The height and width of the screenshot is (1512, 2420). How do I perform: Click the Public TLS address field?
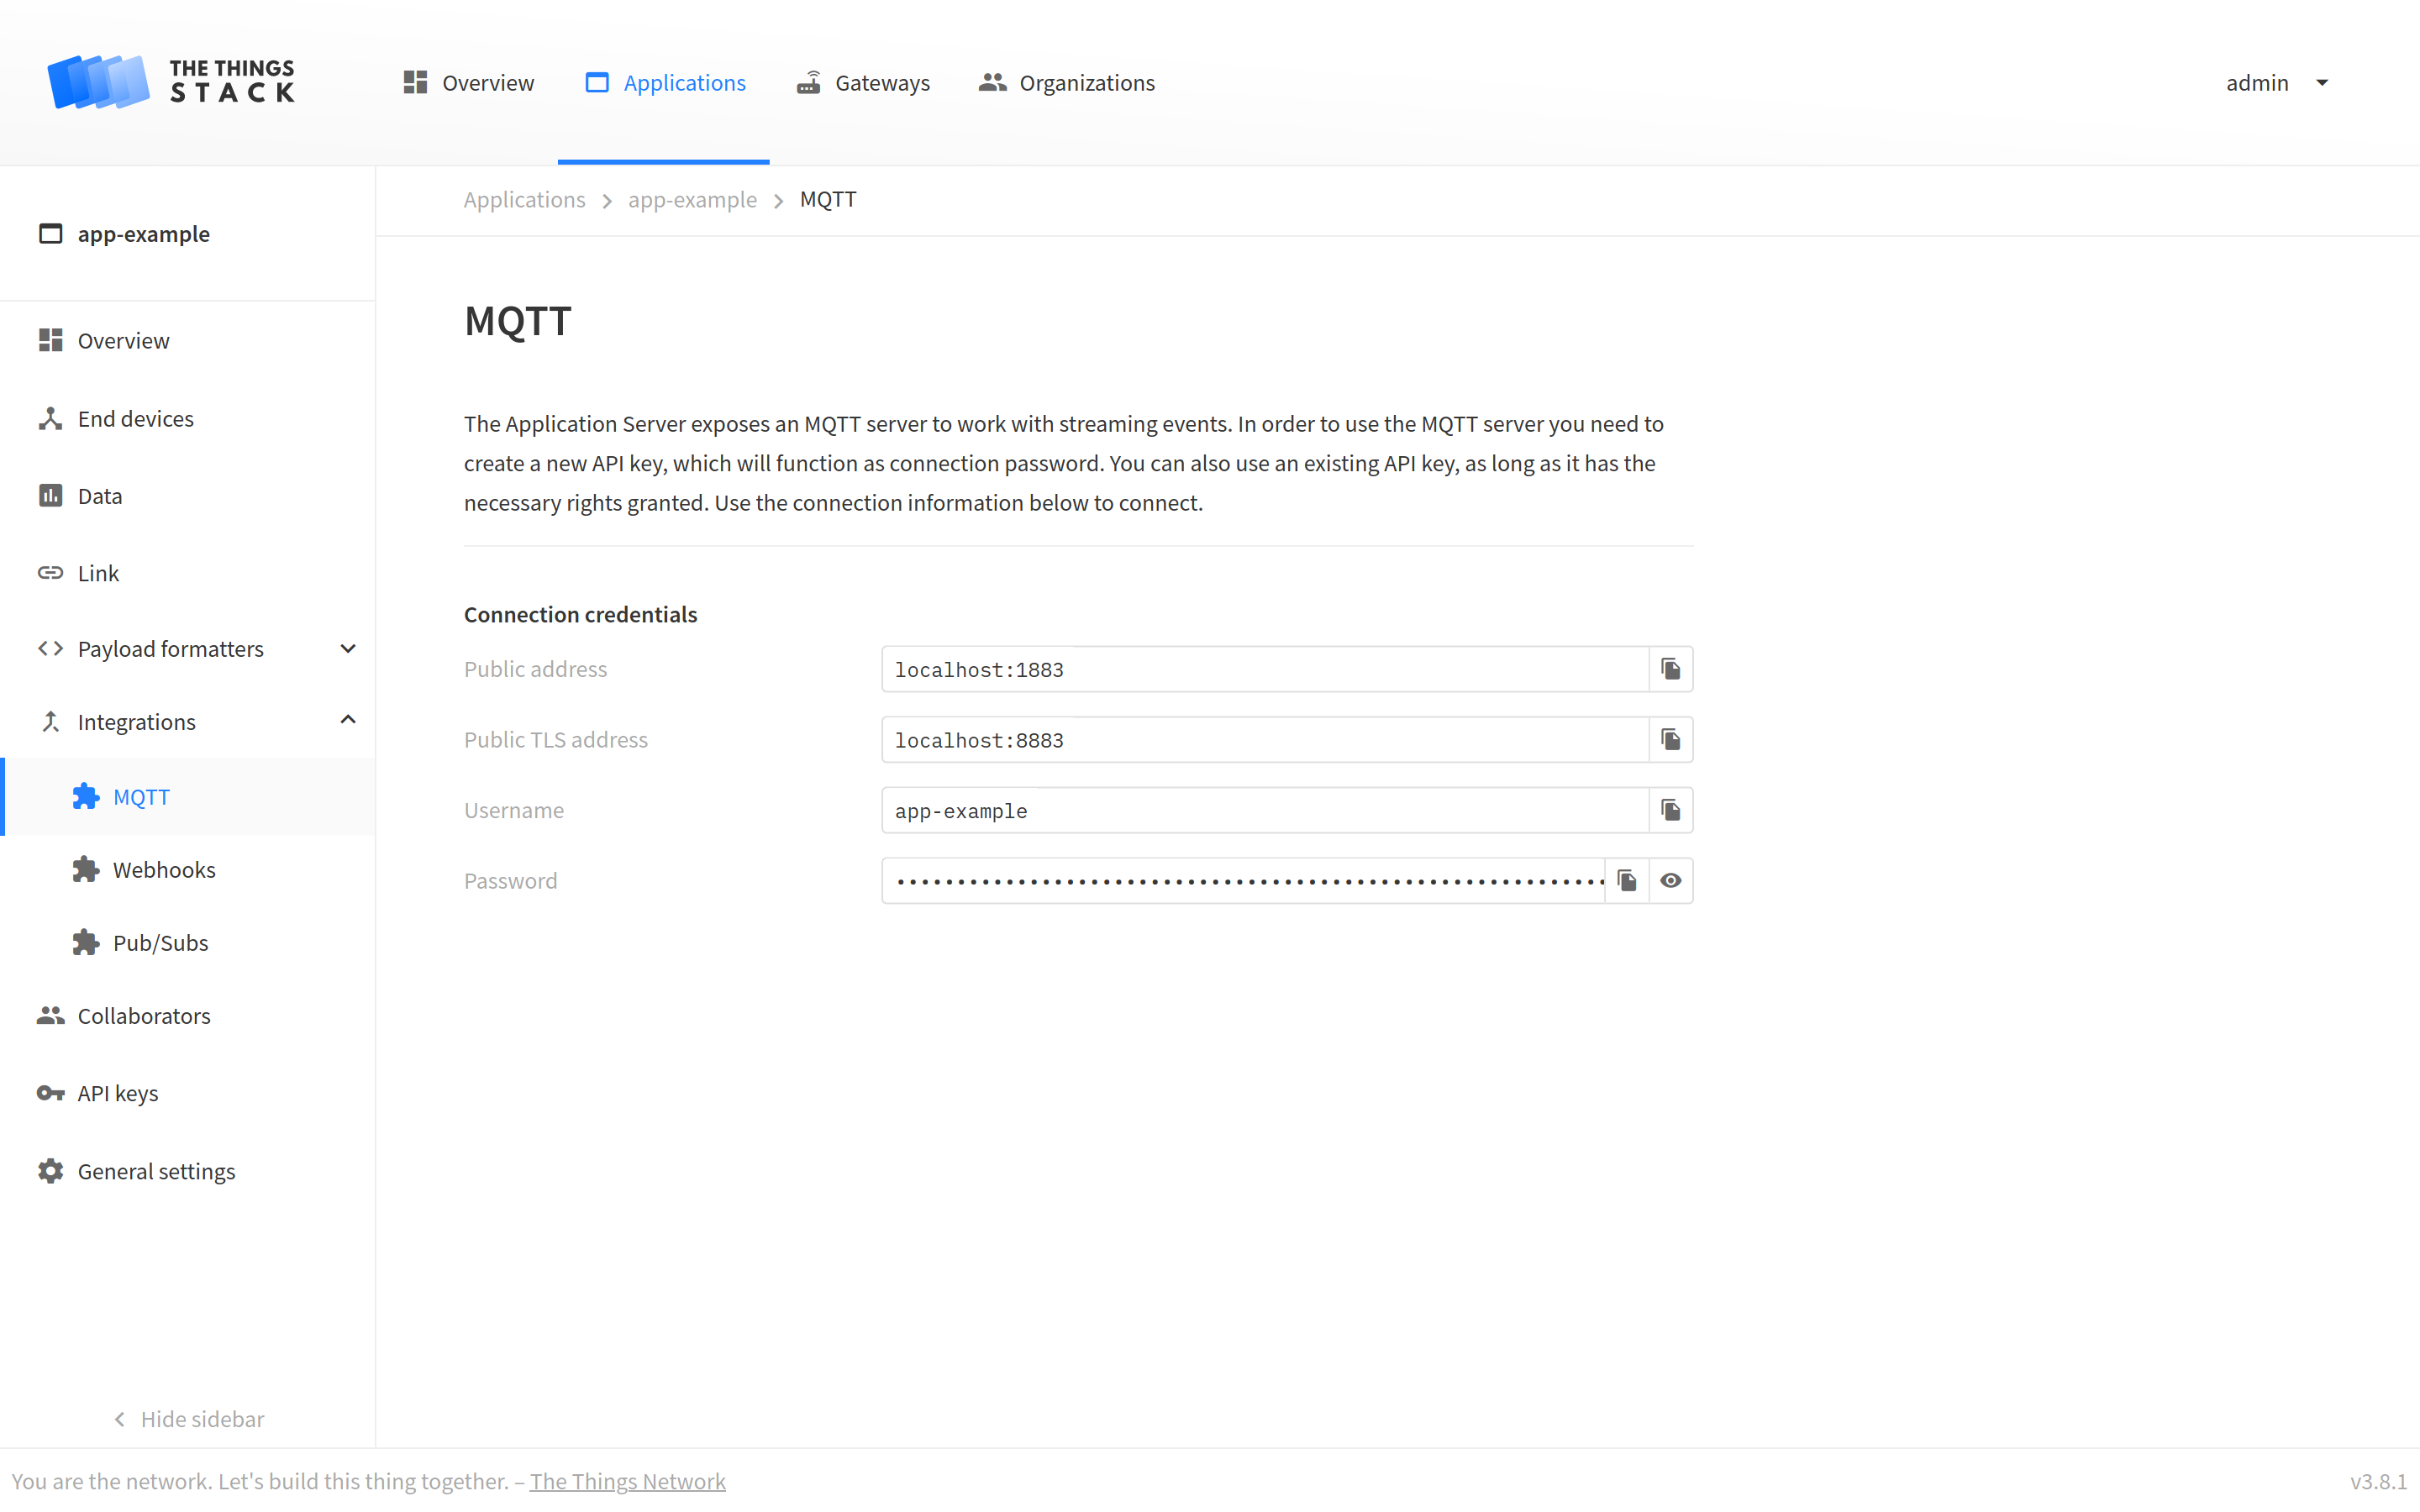point(1264,740)
